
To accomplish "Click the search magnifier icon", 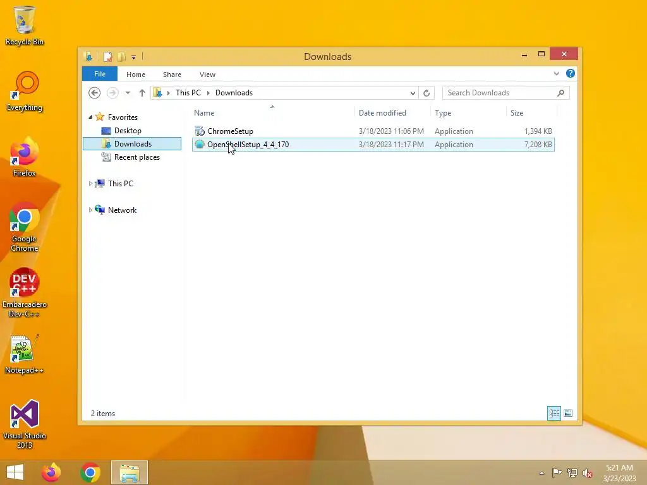I will pos(560,93).
